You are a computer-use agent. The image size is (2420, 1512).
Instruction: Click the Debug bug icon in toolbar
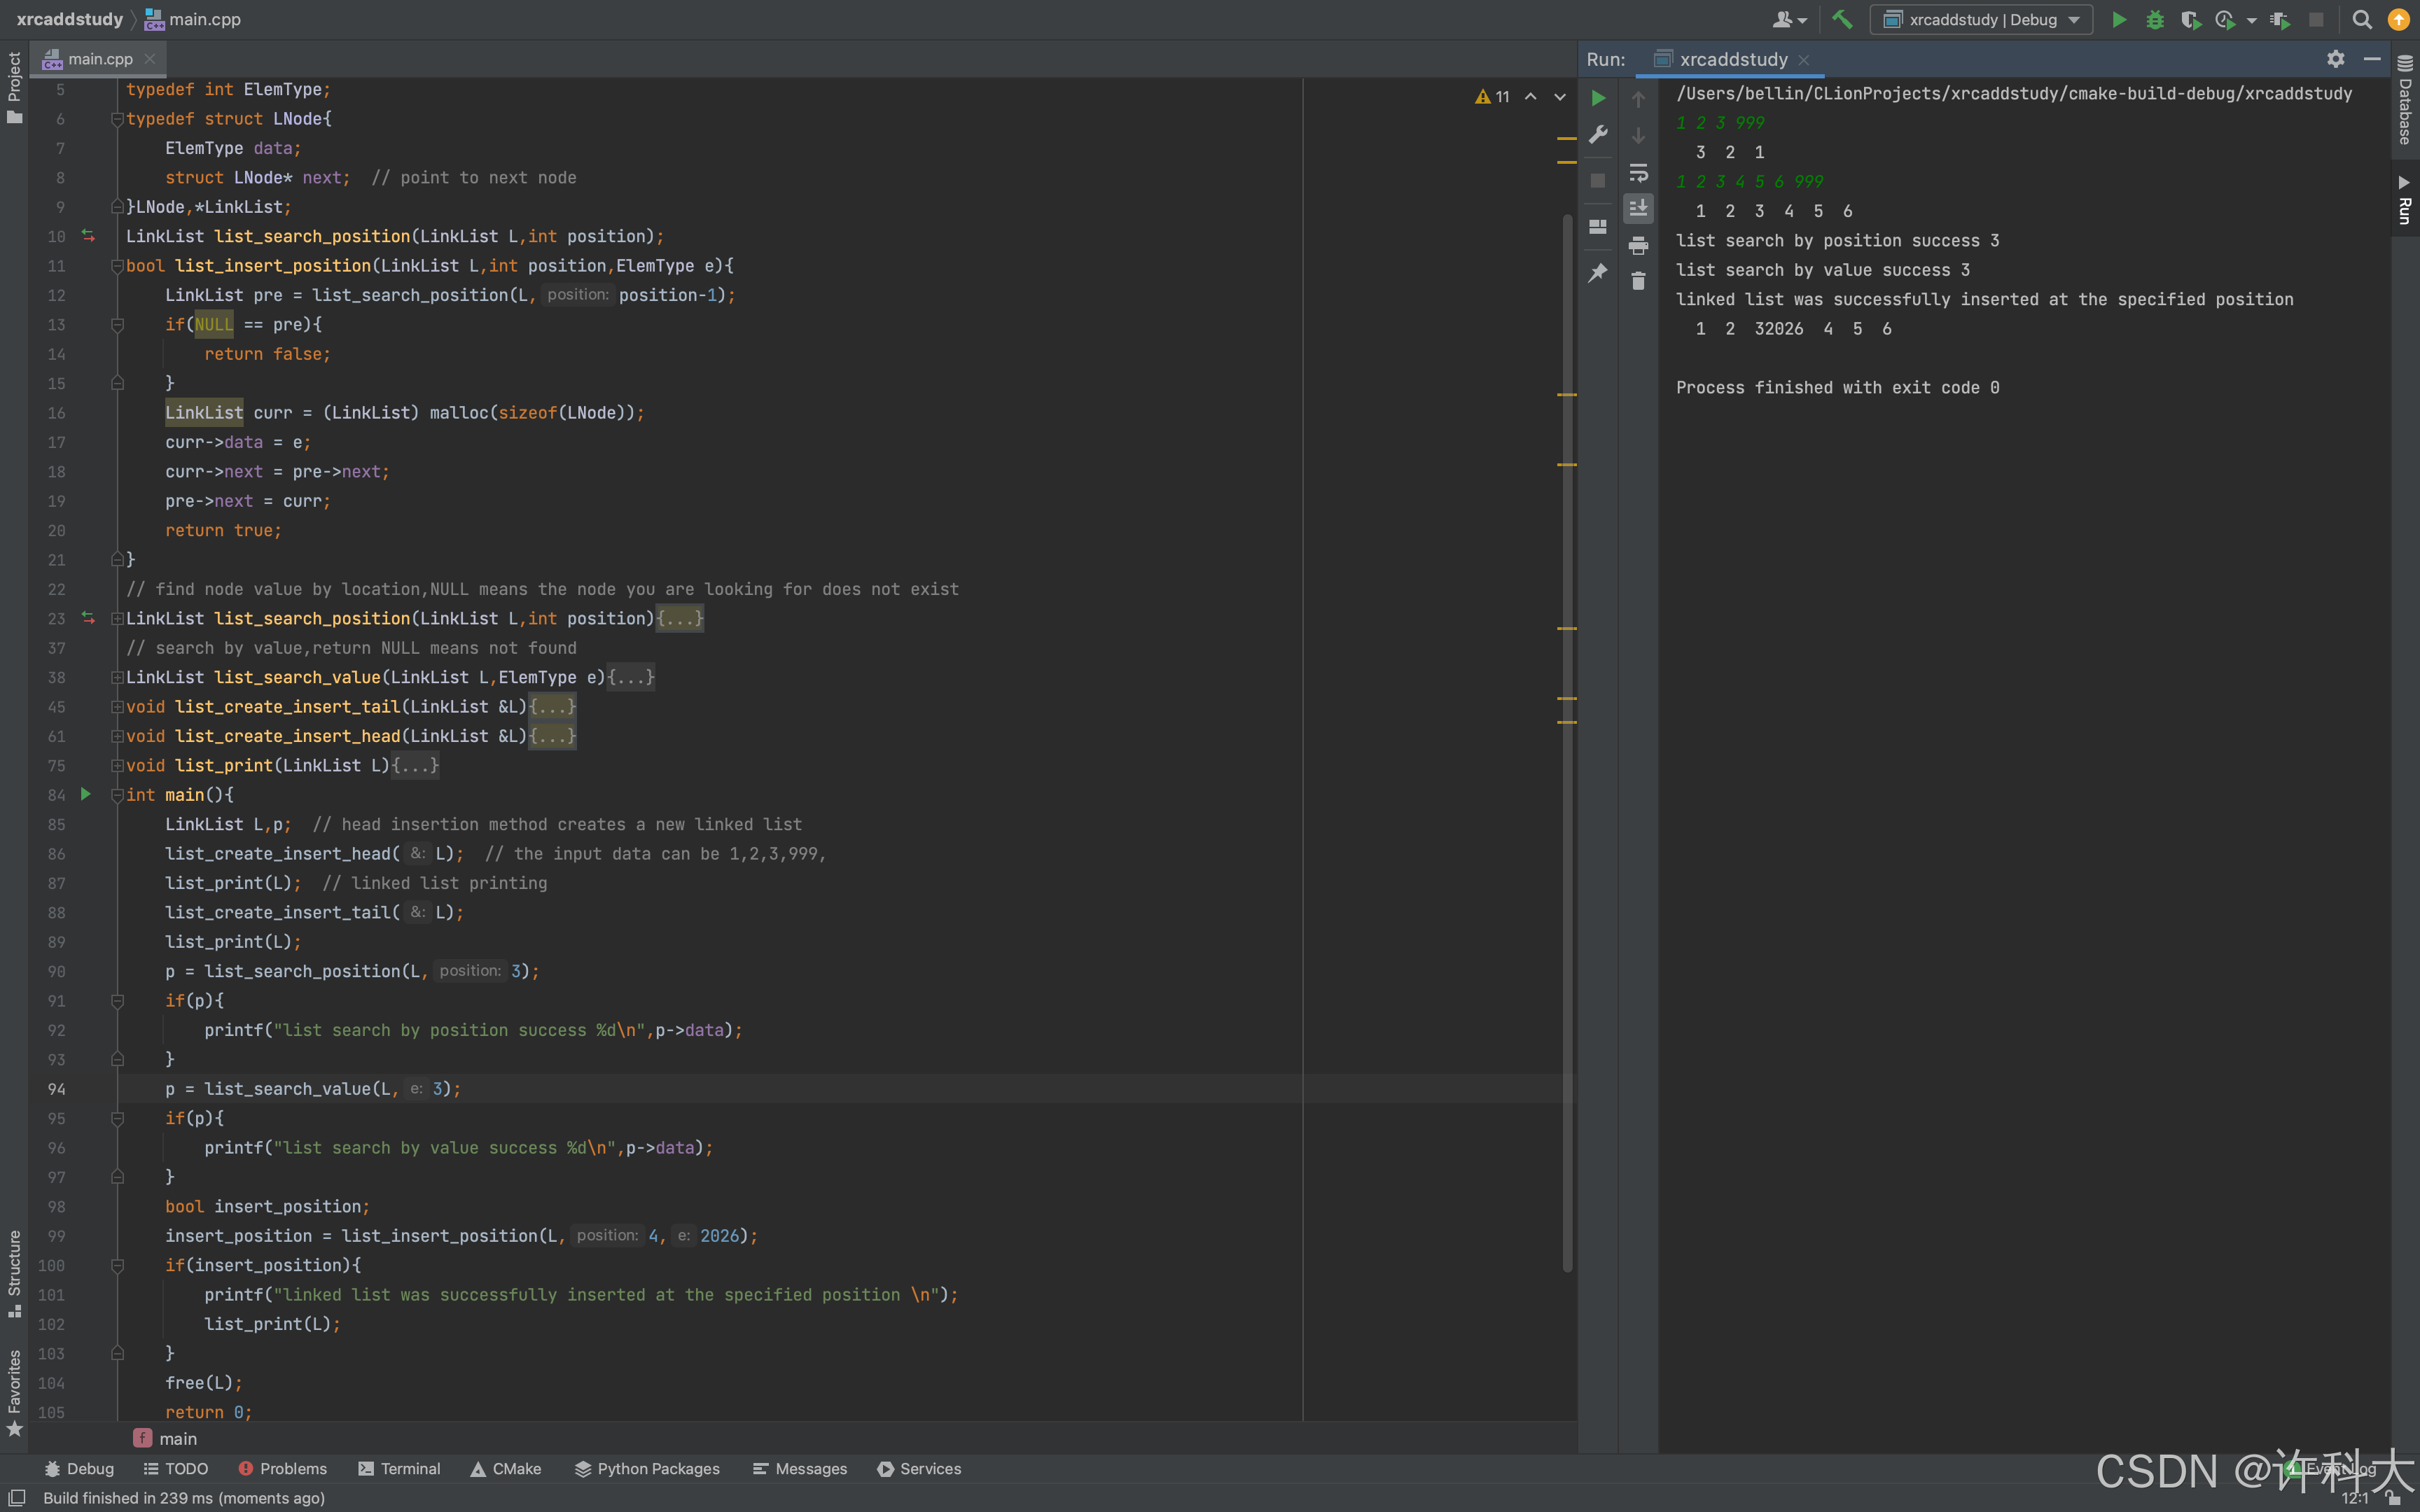pyautogui.click(x=2154, y=19)
